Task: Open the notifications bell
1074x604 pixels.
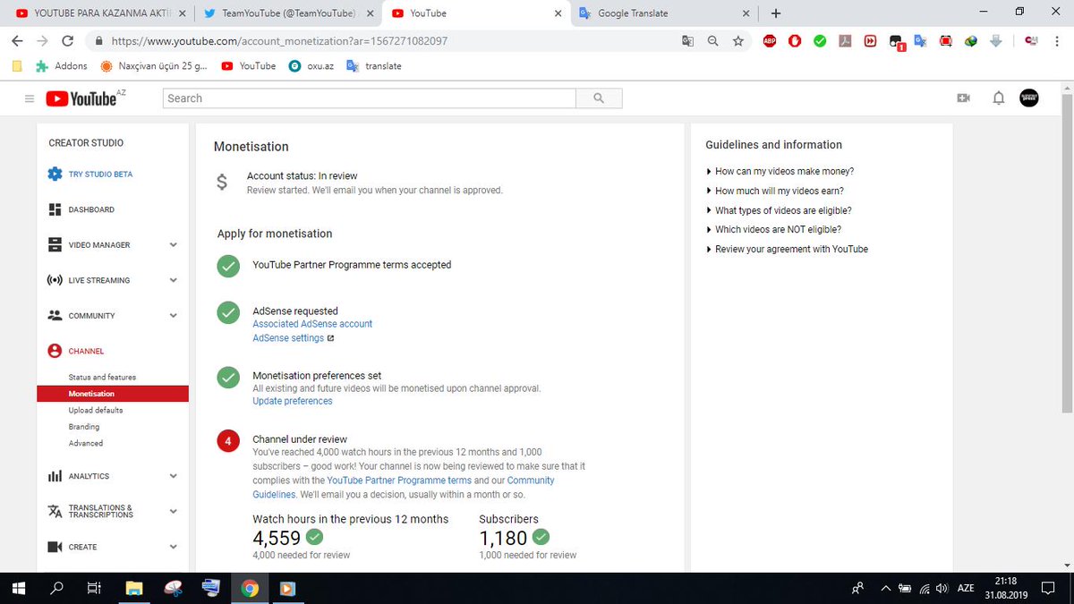Action: click(x=999, y=98)
